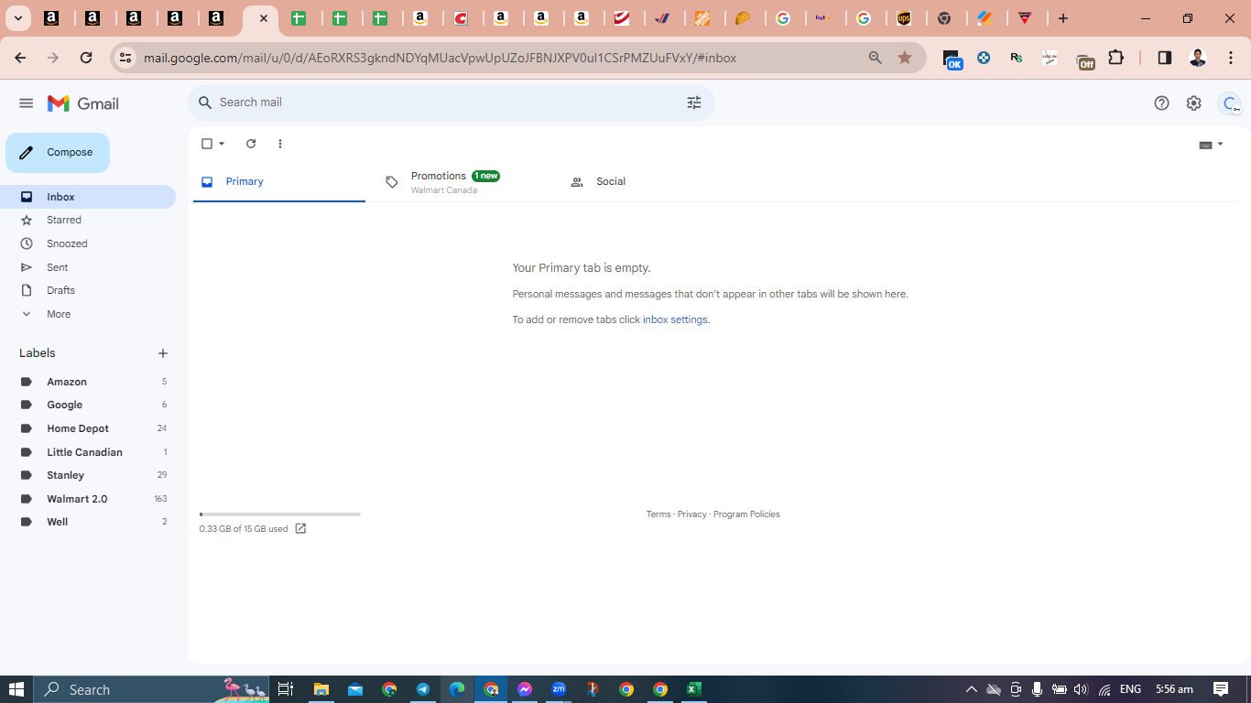Open Gmail Support help icon
The height and width of the screenshot is (703, 1251).
click(1161, 103)
